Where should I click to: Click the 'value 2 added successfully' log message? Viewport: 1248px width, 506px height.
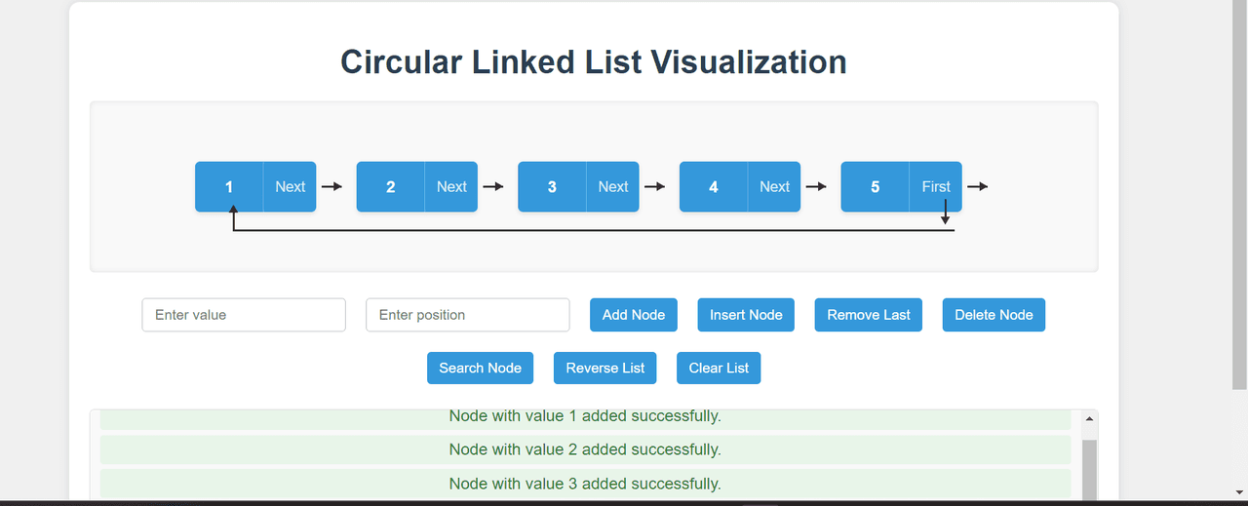coord(585,449)
